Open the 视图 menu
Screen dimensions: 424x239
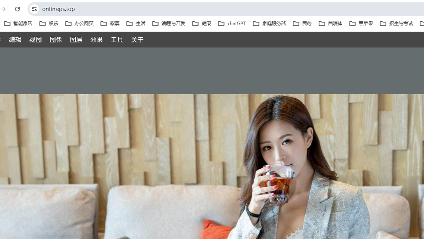click(x=35, y=40)
